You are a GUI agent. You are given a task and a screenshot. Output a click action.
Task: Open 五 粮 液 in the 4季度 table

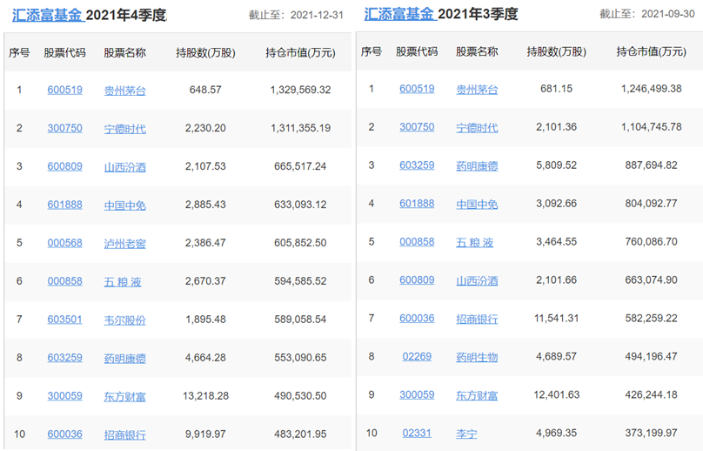click(x=123, y=282)
